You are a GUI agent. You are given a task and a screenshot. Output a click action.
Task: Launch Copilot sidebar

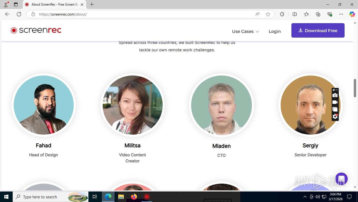tap(352, 14)
